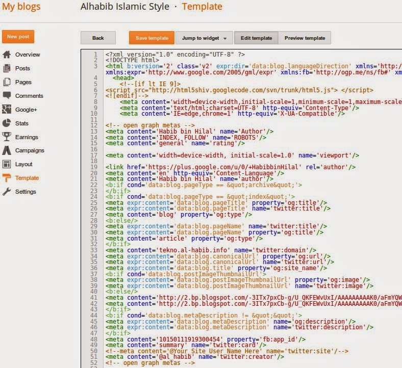The width and height of the screenshot is (402, 368).
Task: Click the Google+ icon in sidebar
Action: [7, 110]
